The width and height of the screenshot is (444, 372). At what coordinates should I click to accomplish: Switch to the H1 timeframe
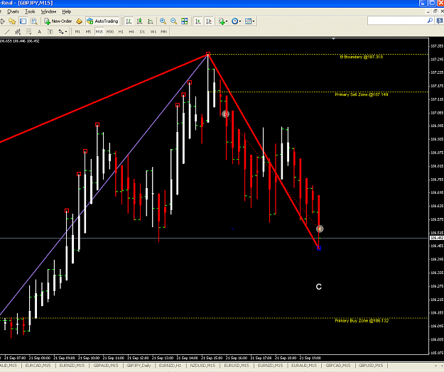coord(121,32)
